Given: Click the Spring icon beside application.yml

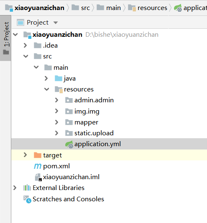Looking at the screenshot, I should pos(69,144).
